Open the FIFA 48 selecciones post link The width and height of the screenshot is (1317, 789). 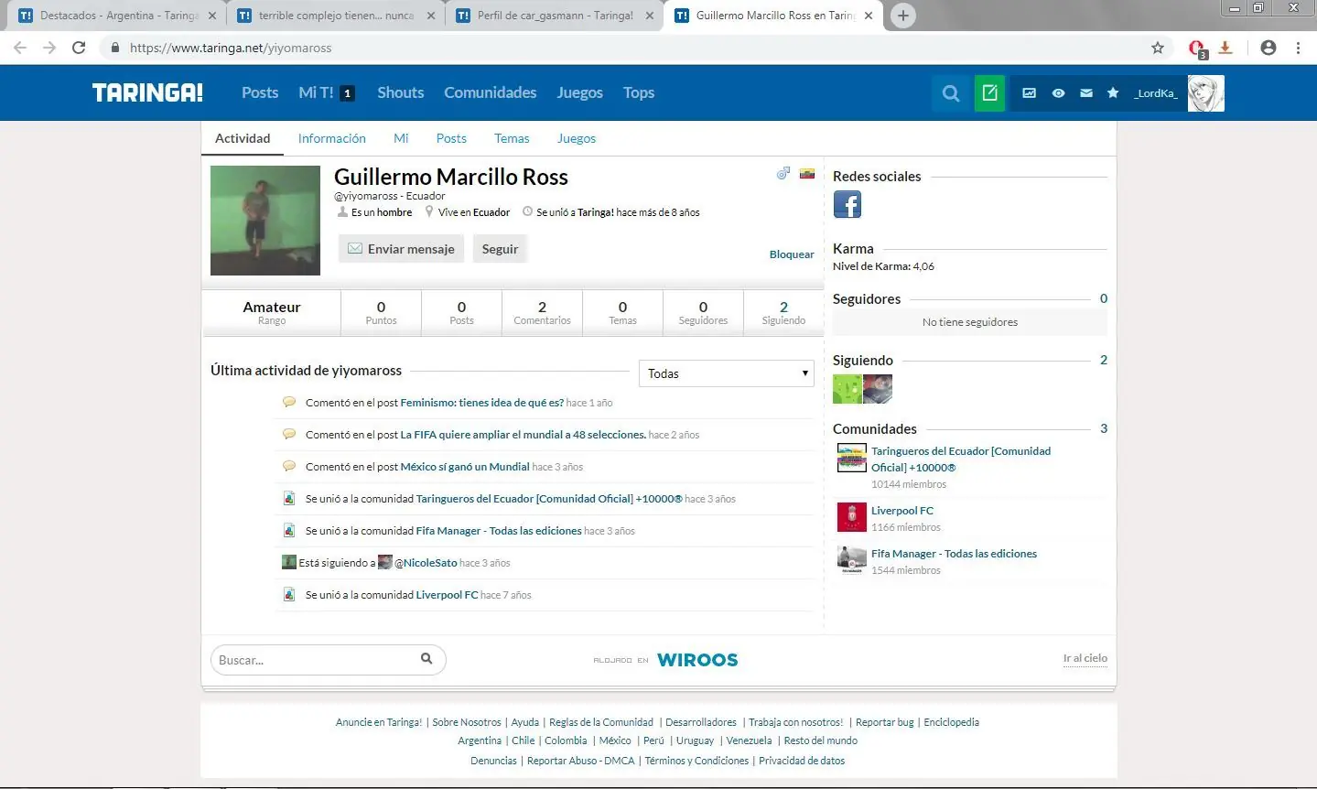point(524,435)
